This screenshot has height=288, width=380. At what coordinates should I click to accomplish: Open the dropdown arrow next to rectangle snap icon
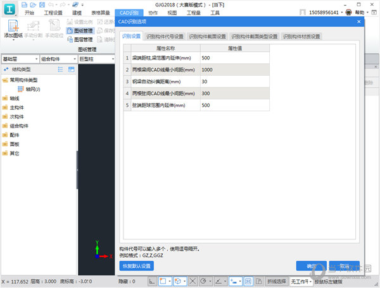(169, 281)
